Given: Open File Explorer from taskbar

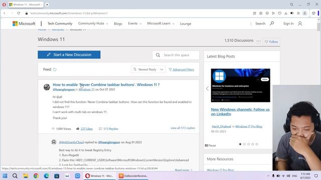Looking at the screenshot, I should point(26,175).
